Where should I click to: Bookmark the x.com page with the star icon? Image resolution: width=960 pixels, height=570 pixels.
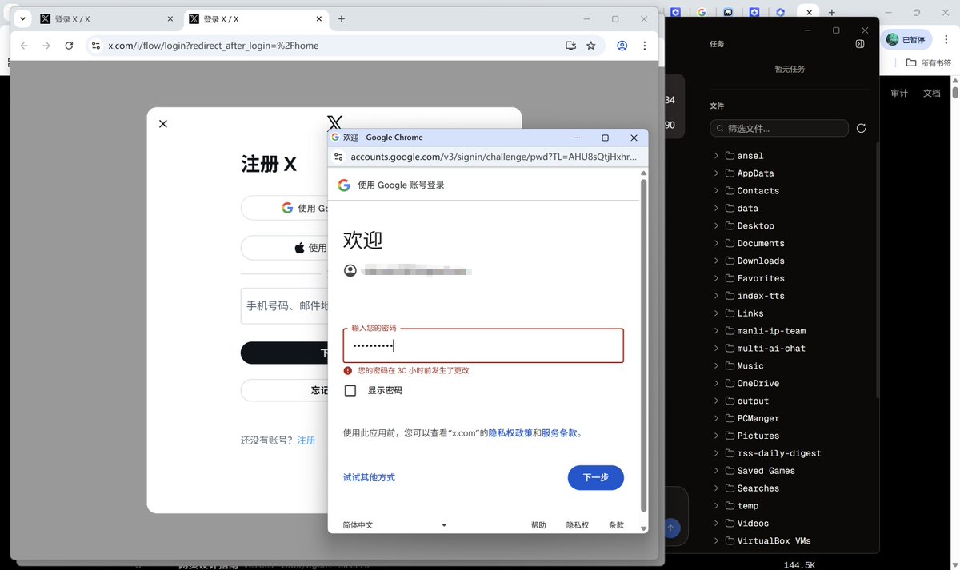[591, 46]
